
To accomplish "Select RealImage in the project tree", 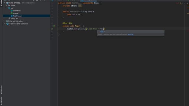I will click(17, 16).
